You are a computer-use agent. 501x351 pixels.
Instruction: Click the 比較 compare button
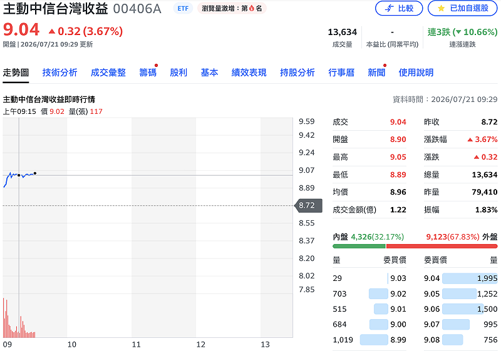click(399, 8)
